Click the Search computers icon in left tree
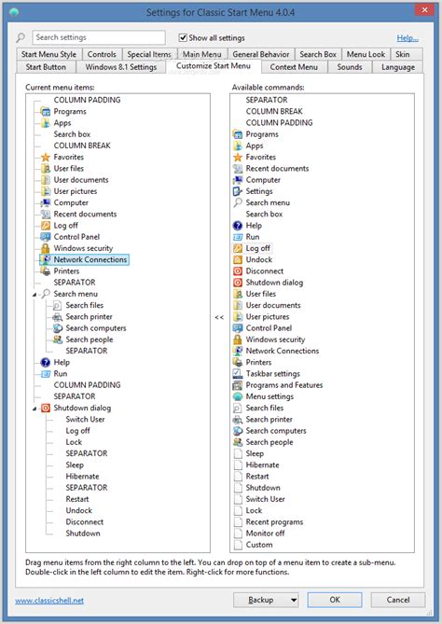This screenshot has width=442, height=624. (57, 328)
